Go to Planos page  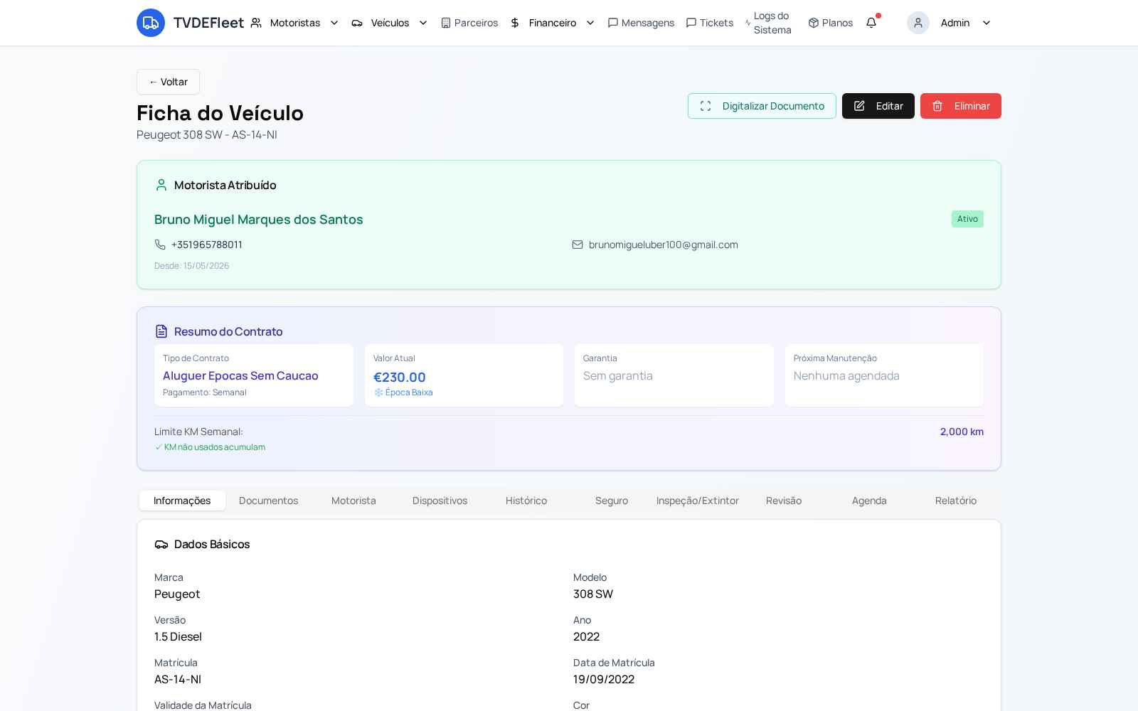pos(831,23)
